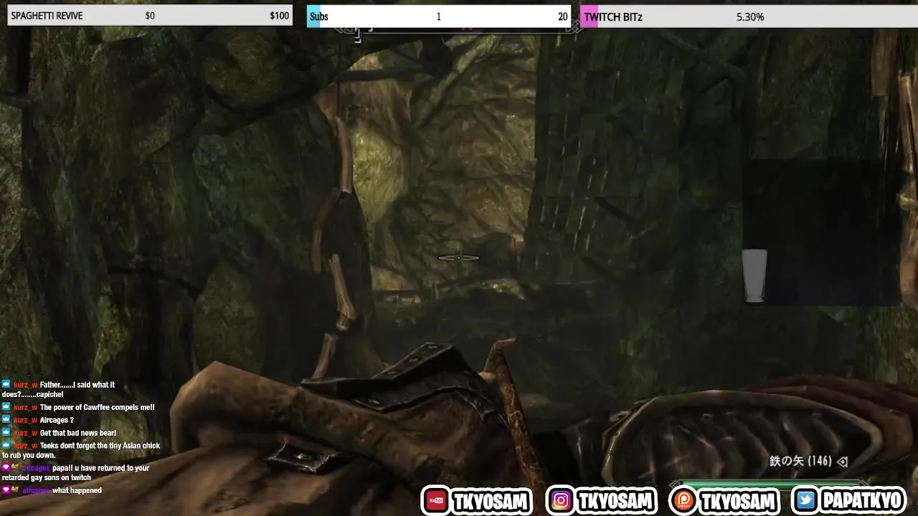Click the green stamina bar
Image resolution: width=918 pixels, height=516 pixels.
[x=771, y=484]
